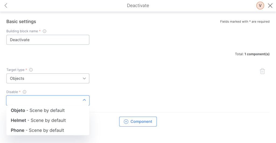
Task: Select Objeto - Scene by default option
Action: point(38,110)
